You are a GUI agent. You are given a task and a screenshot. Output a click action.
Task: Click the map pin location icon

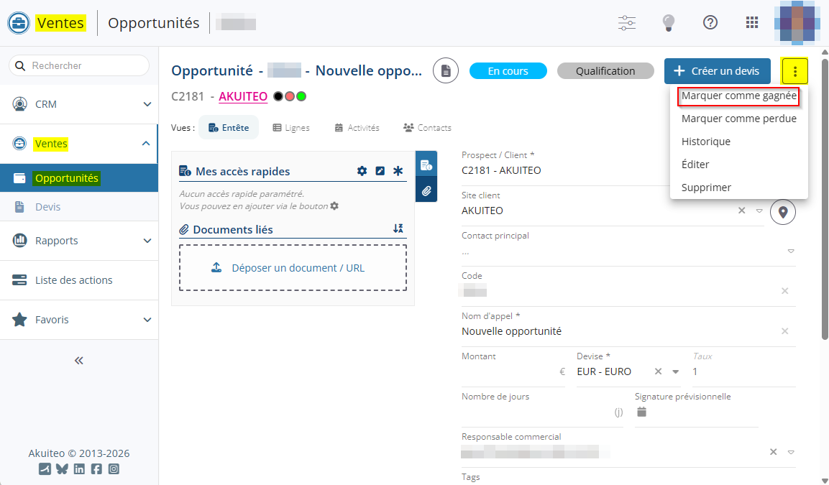783,212
